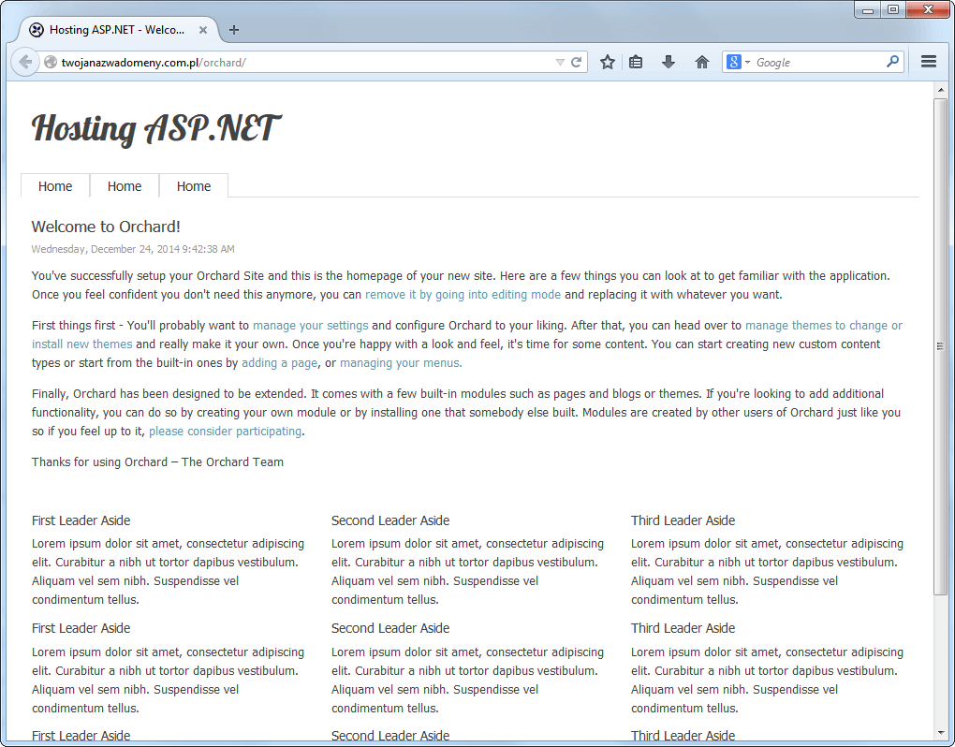Open the third Home menu item
The width and height of the screenshot is (955, 747).
194,186
